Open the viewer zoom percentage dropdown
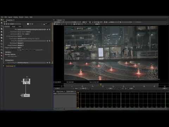Image resolution: width=169 pixels, height=127 pixels. point(84,22)
